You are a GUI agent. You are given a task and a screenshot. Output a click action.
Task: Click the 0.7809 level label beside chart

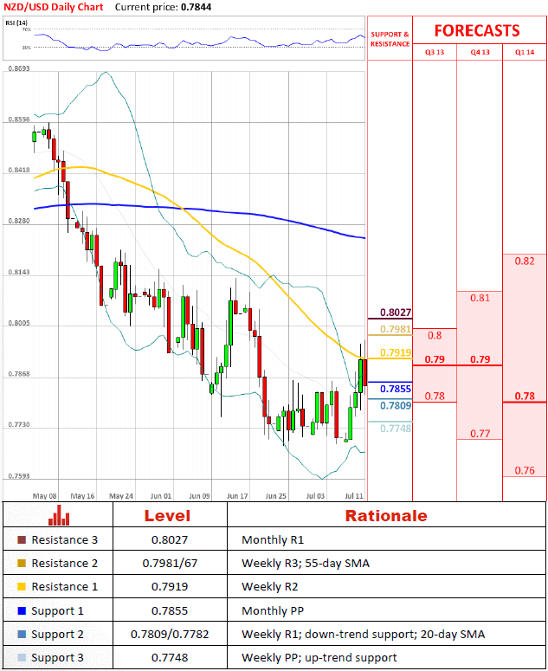pos(396,405)
